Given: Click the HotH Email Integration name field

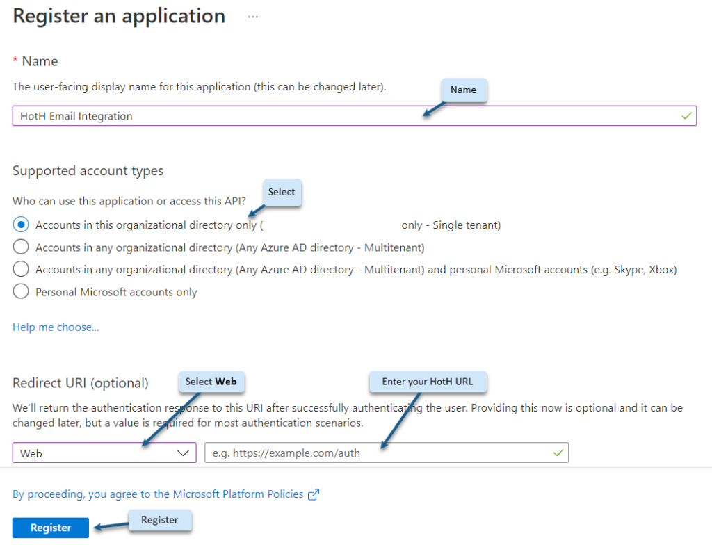Looking at the screenshot, I should 278,115.
